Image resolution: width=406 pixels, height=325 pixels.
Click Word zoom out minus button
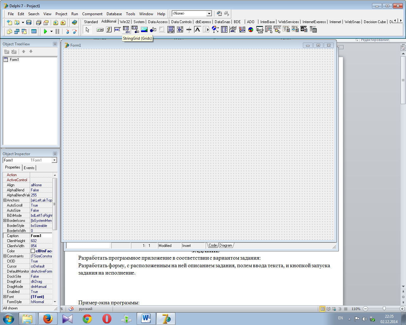(x=365, y=309)
